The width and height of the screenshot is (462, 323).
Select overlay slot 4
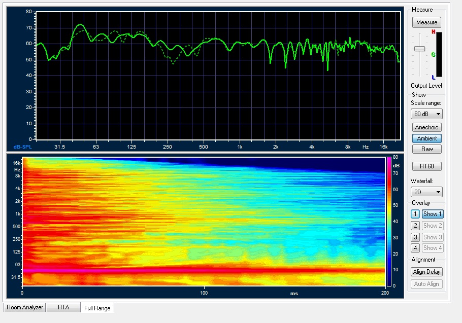pos(415,248)
